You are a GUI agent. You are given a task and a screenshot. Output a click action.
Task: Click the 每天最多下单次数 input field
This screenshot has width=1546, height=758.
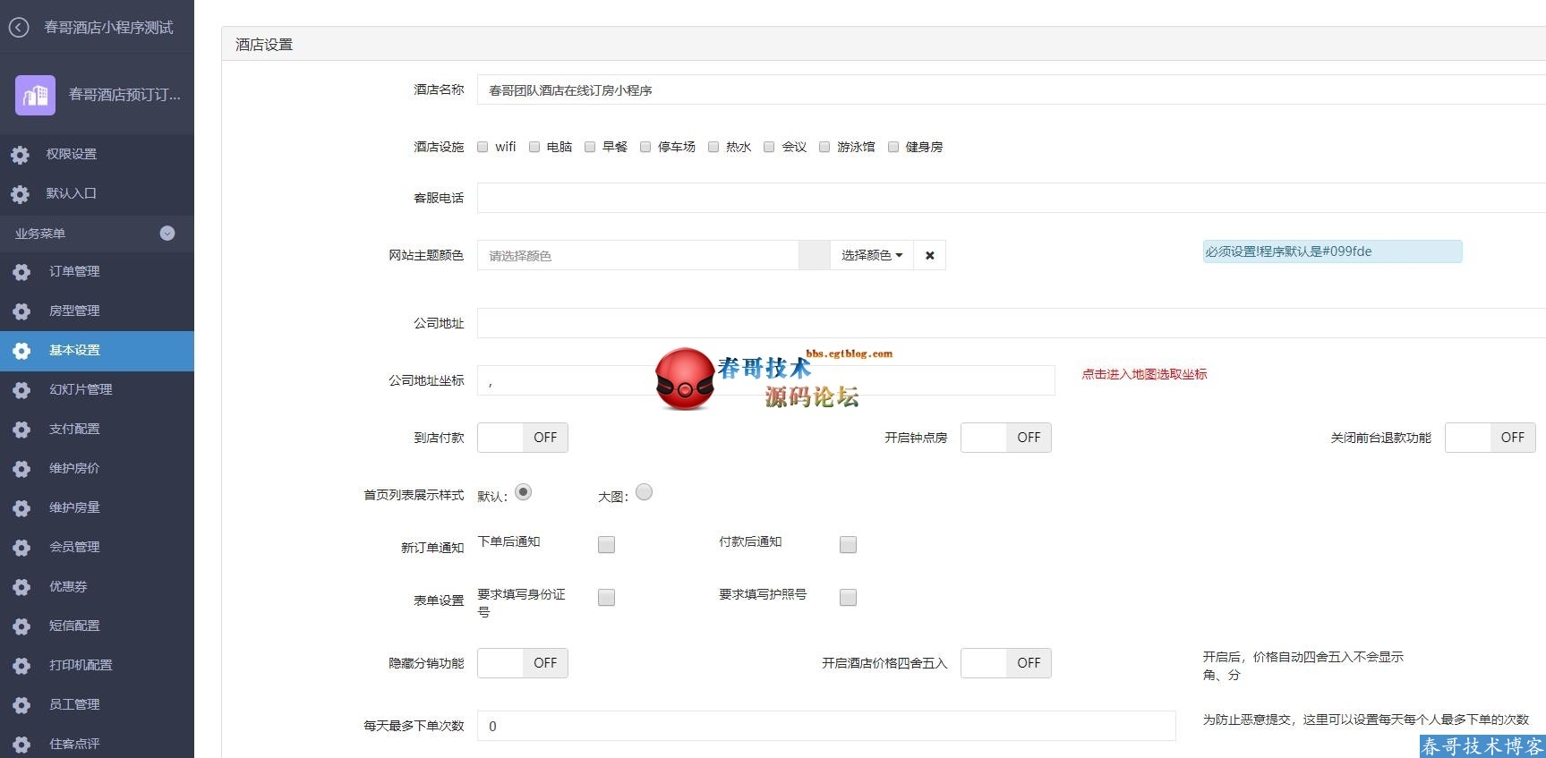coord(826,726)
